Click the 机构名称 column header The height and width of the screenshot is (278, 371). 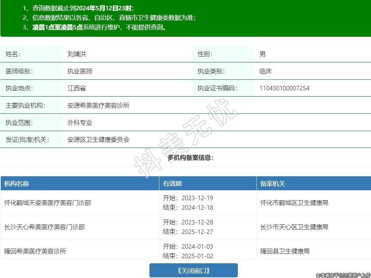coord(17,184)
